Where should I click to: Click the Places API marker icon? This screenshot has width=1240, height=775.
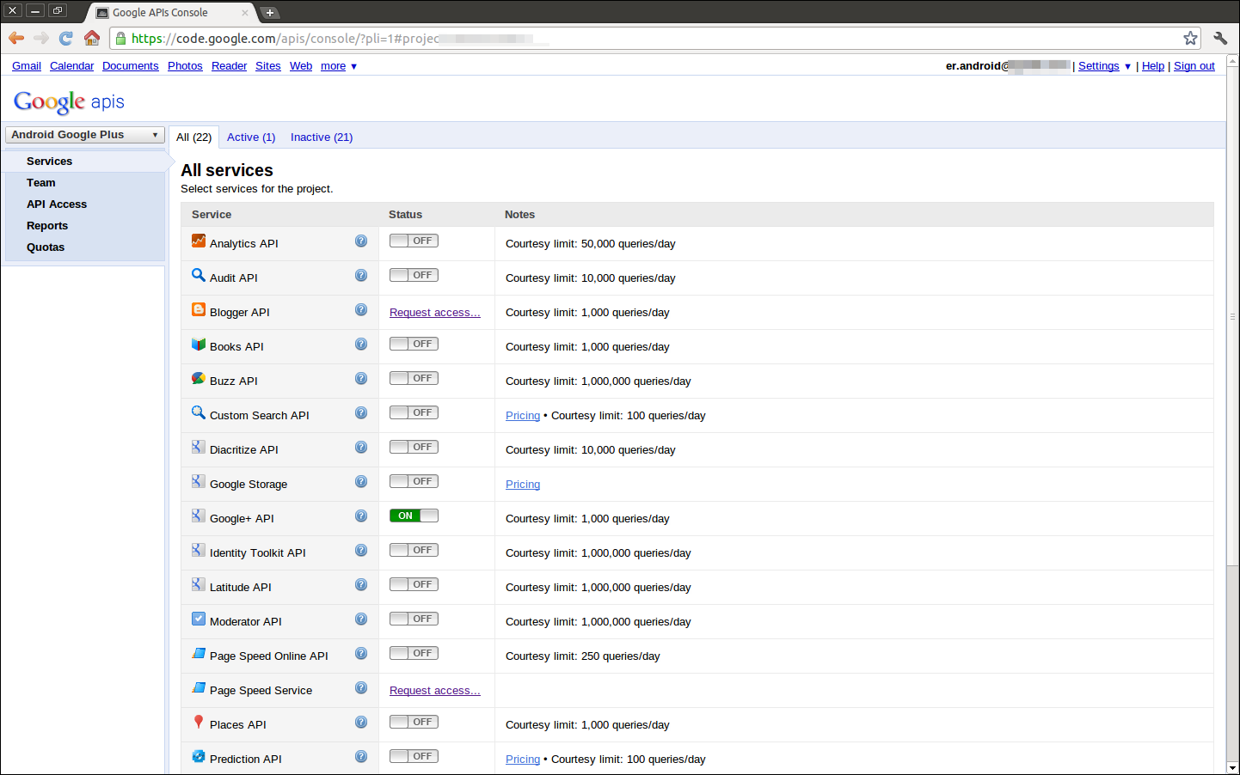(x=199, y=722)
